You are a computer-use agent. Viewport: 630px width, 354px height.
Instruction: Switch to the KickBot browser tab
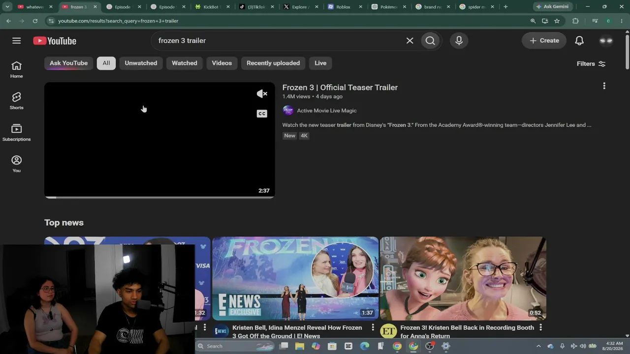[x=211, y=7]
